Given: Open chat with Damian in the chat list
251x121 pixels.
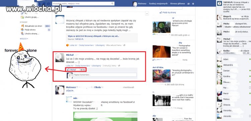Looking at the screenshot, I should tap(233, 70).
